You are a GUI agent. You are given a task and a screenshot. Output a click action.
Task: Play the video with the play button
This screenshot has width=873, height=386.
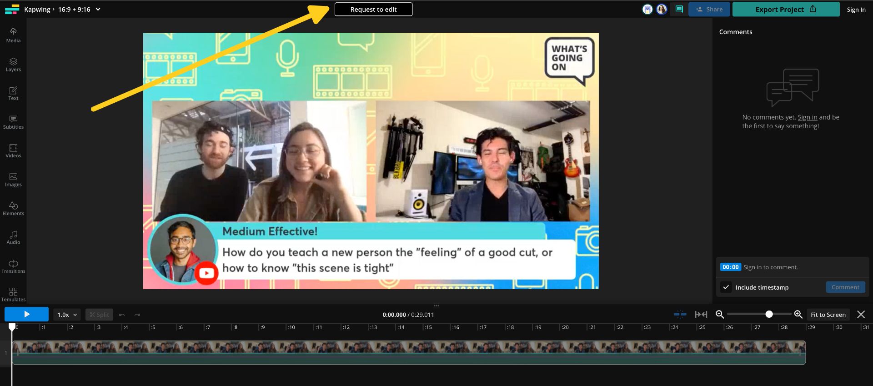[x=26, y=314]
